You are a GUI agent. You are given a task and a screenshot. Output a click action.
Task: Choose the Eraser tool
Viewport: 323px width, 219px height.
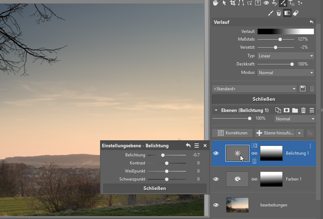(295, 13)
